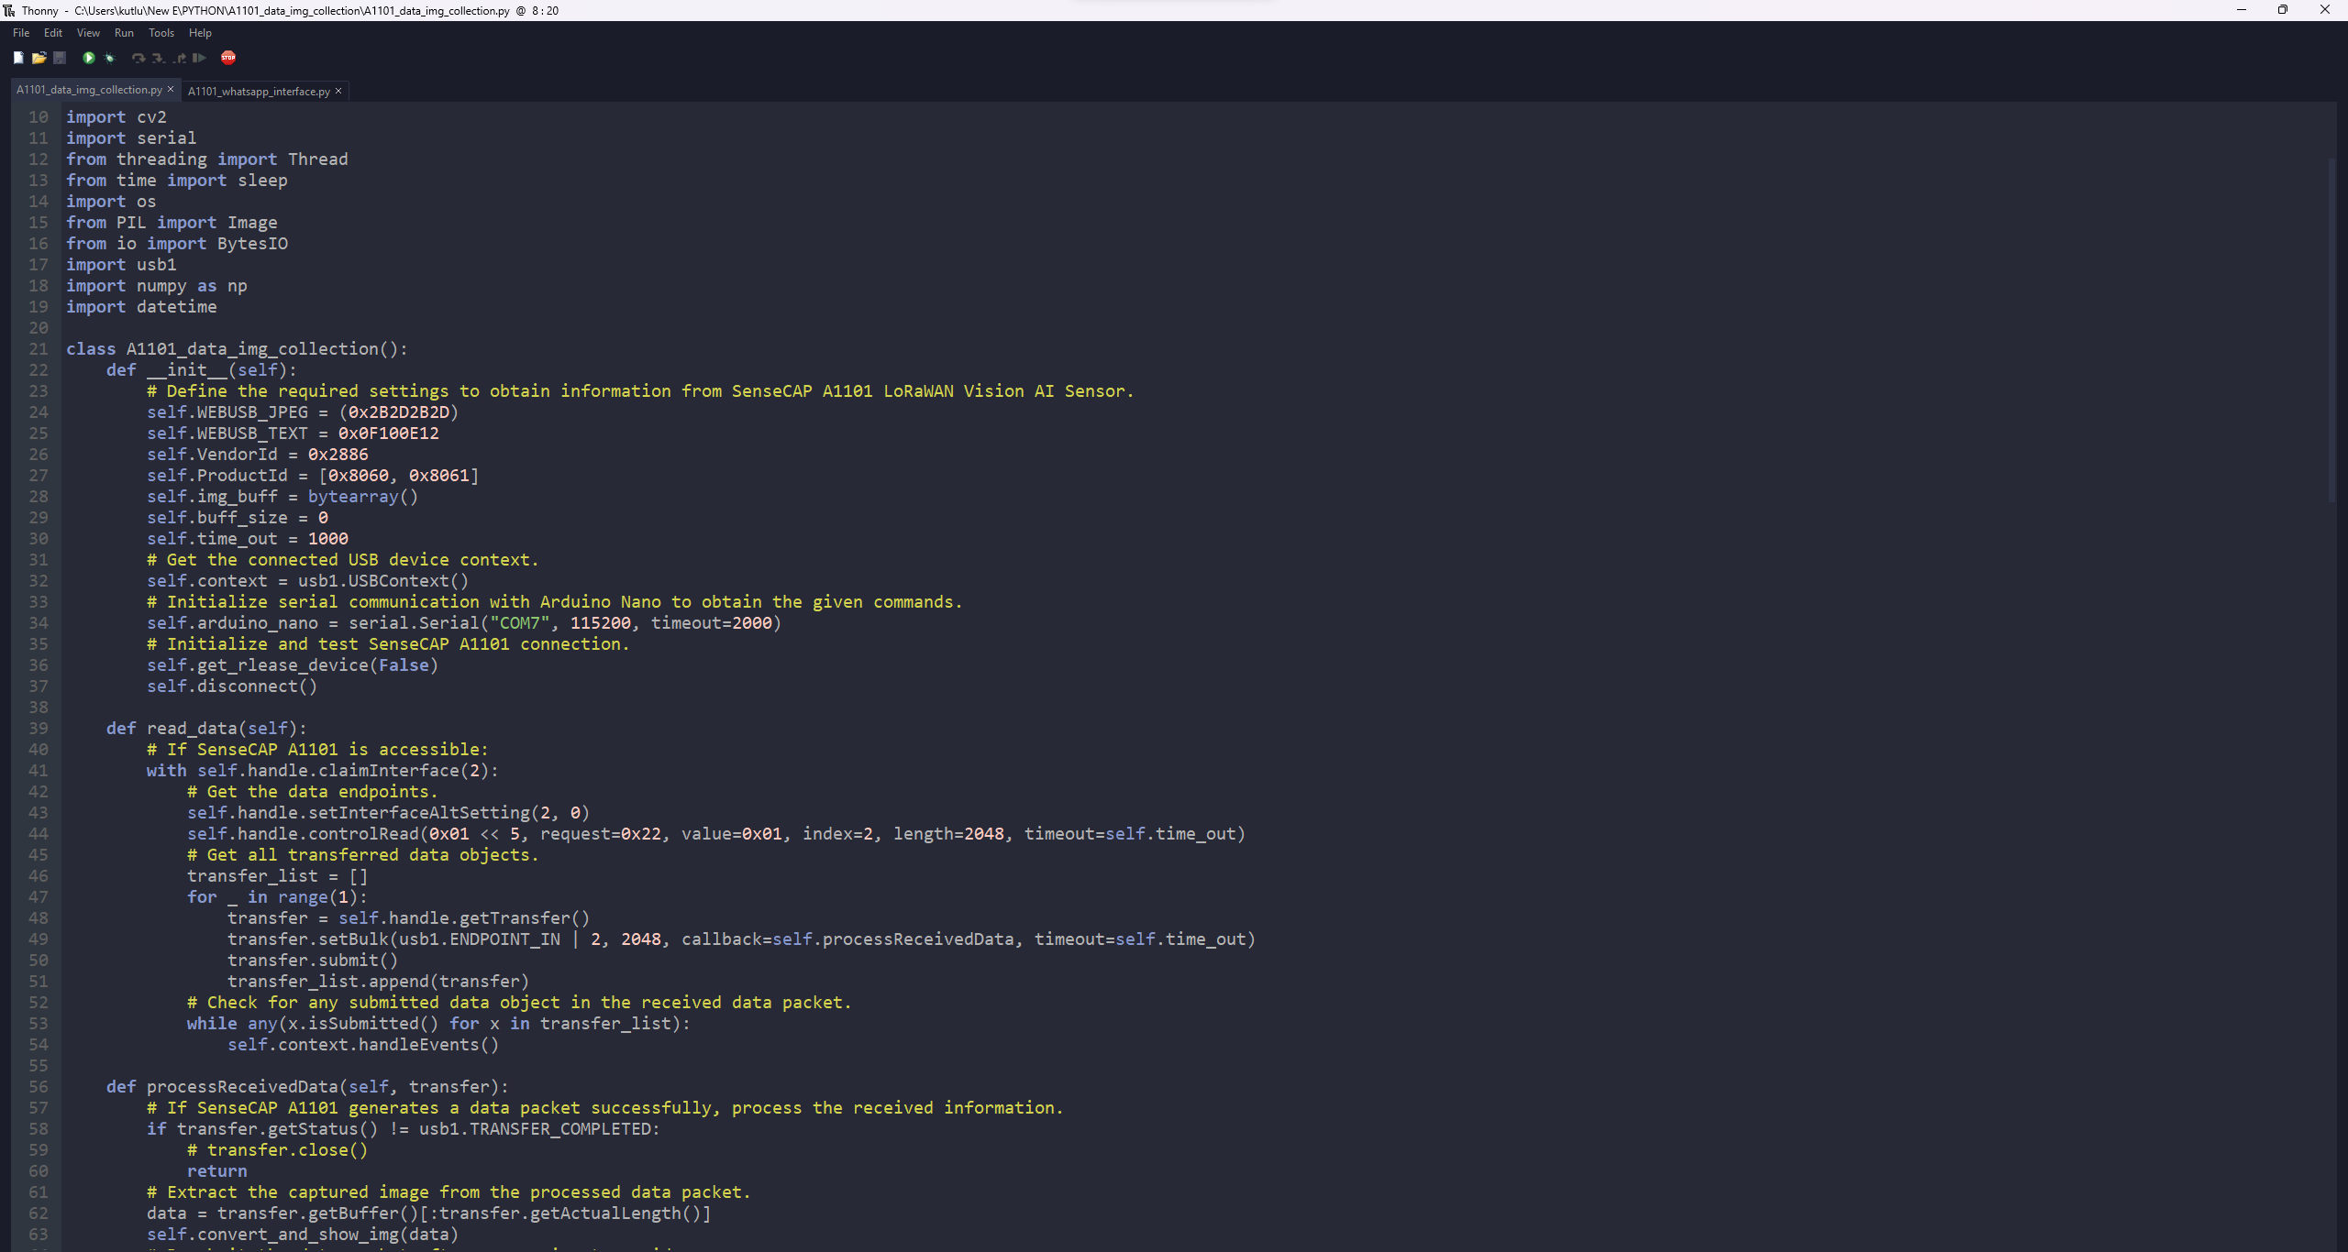Run the current script

(89, 58)
